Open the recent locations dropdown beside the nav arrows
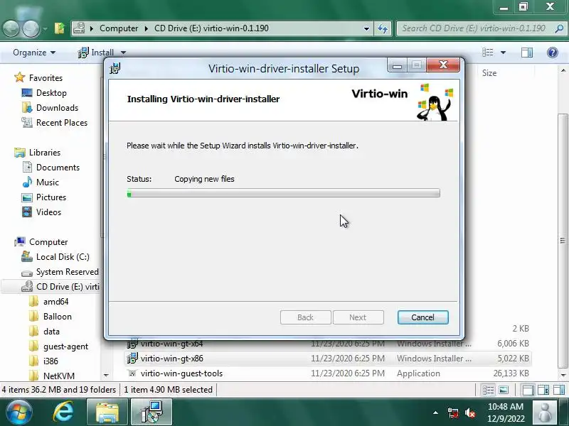This screenshot has height=426, width=569. pyautogui.click(x=45, y=28)
